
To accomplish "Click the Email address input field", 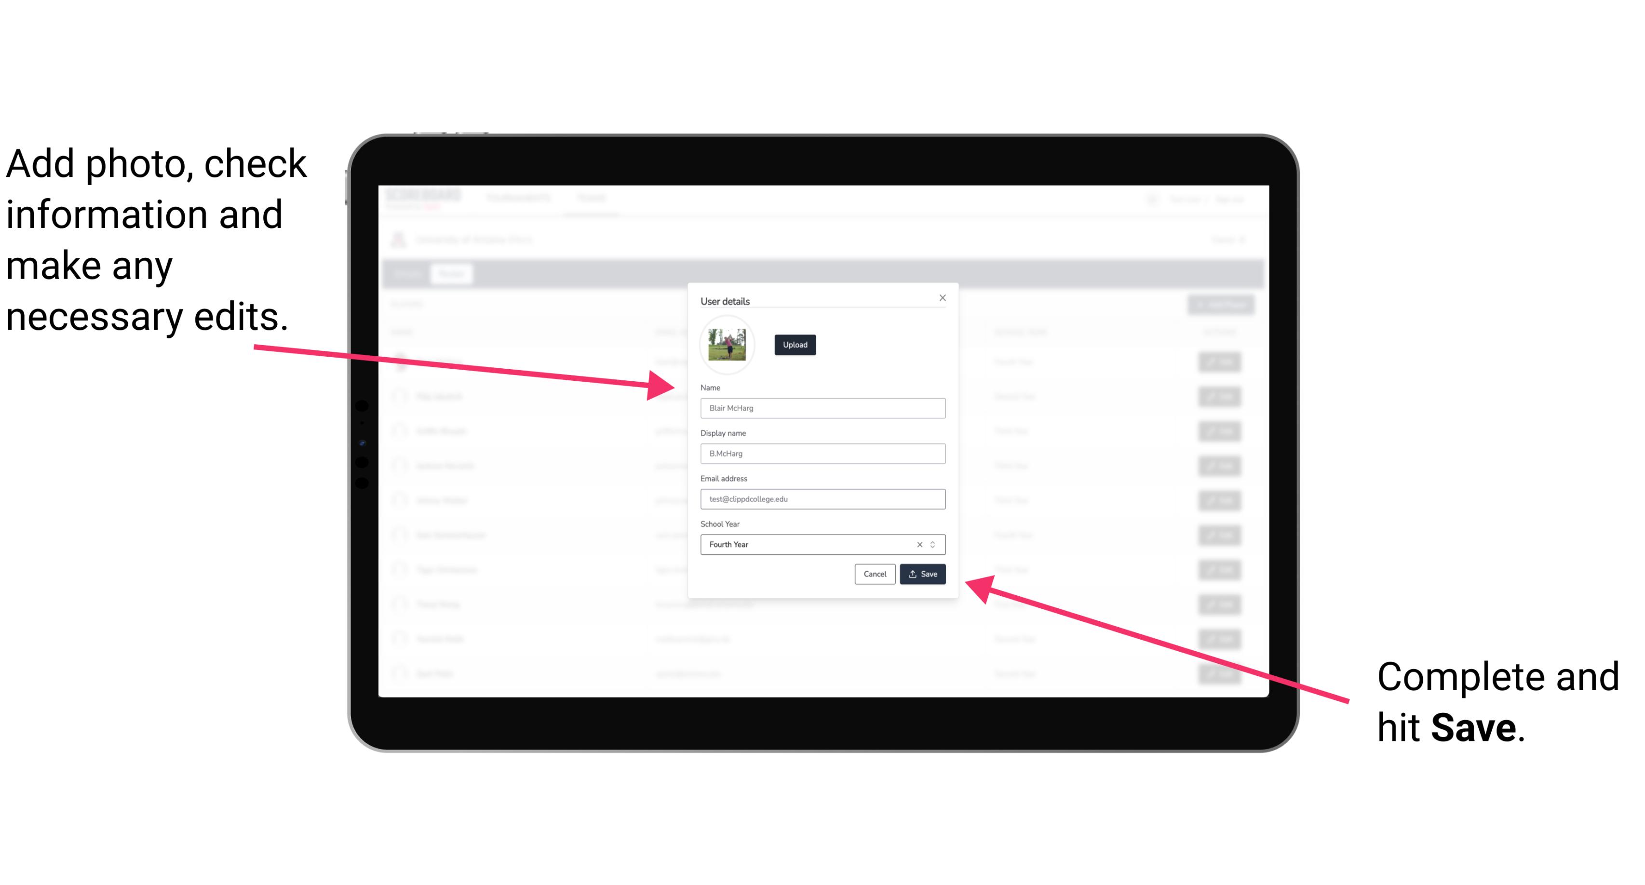I will (822, 499).
